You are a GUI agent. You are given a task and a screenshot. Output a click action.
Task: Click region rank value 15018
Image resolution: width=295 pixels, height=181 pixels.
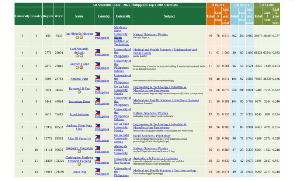click(x=48, y=172)
